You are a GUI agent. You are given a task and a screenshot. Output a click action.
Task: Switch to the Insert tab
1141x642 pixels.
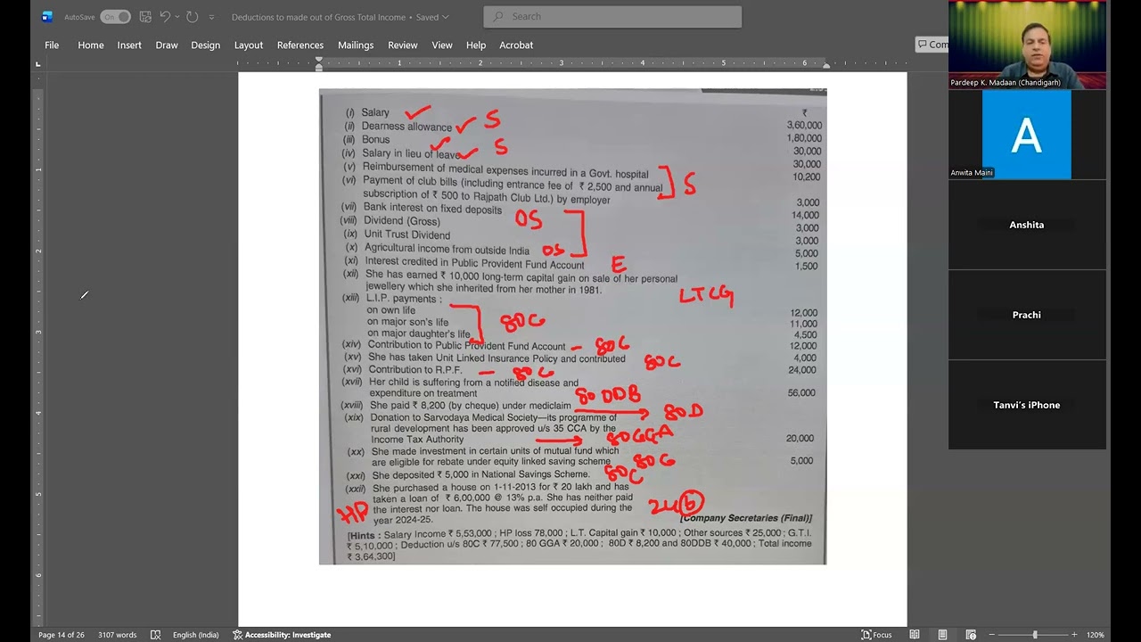point(129,45)
